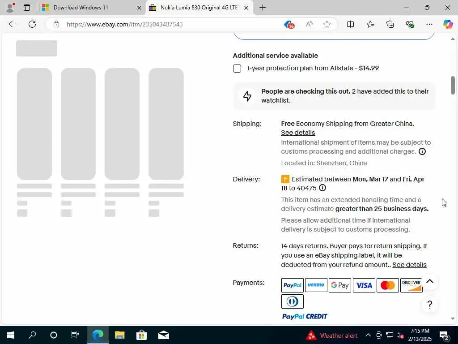Click the PayPal Credit logo
458x344 pixels.
(305, 317)
